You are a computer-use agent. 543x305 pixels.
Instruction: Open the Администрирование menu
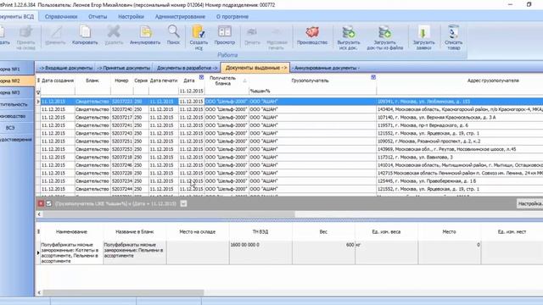click(x=180, y=17)
